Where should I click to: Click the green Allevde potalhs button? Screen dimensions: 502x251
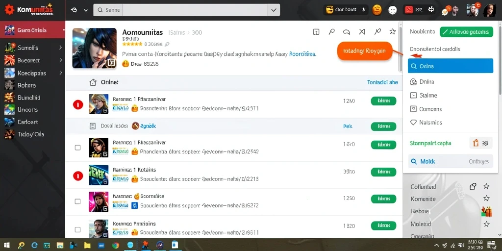pos(467,32)
